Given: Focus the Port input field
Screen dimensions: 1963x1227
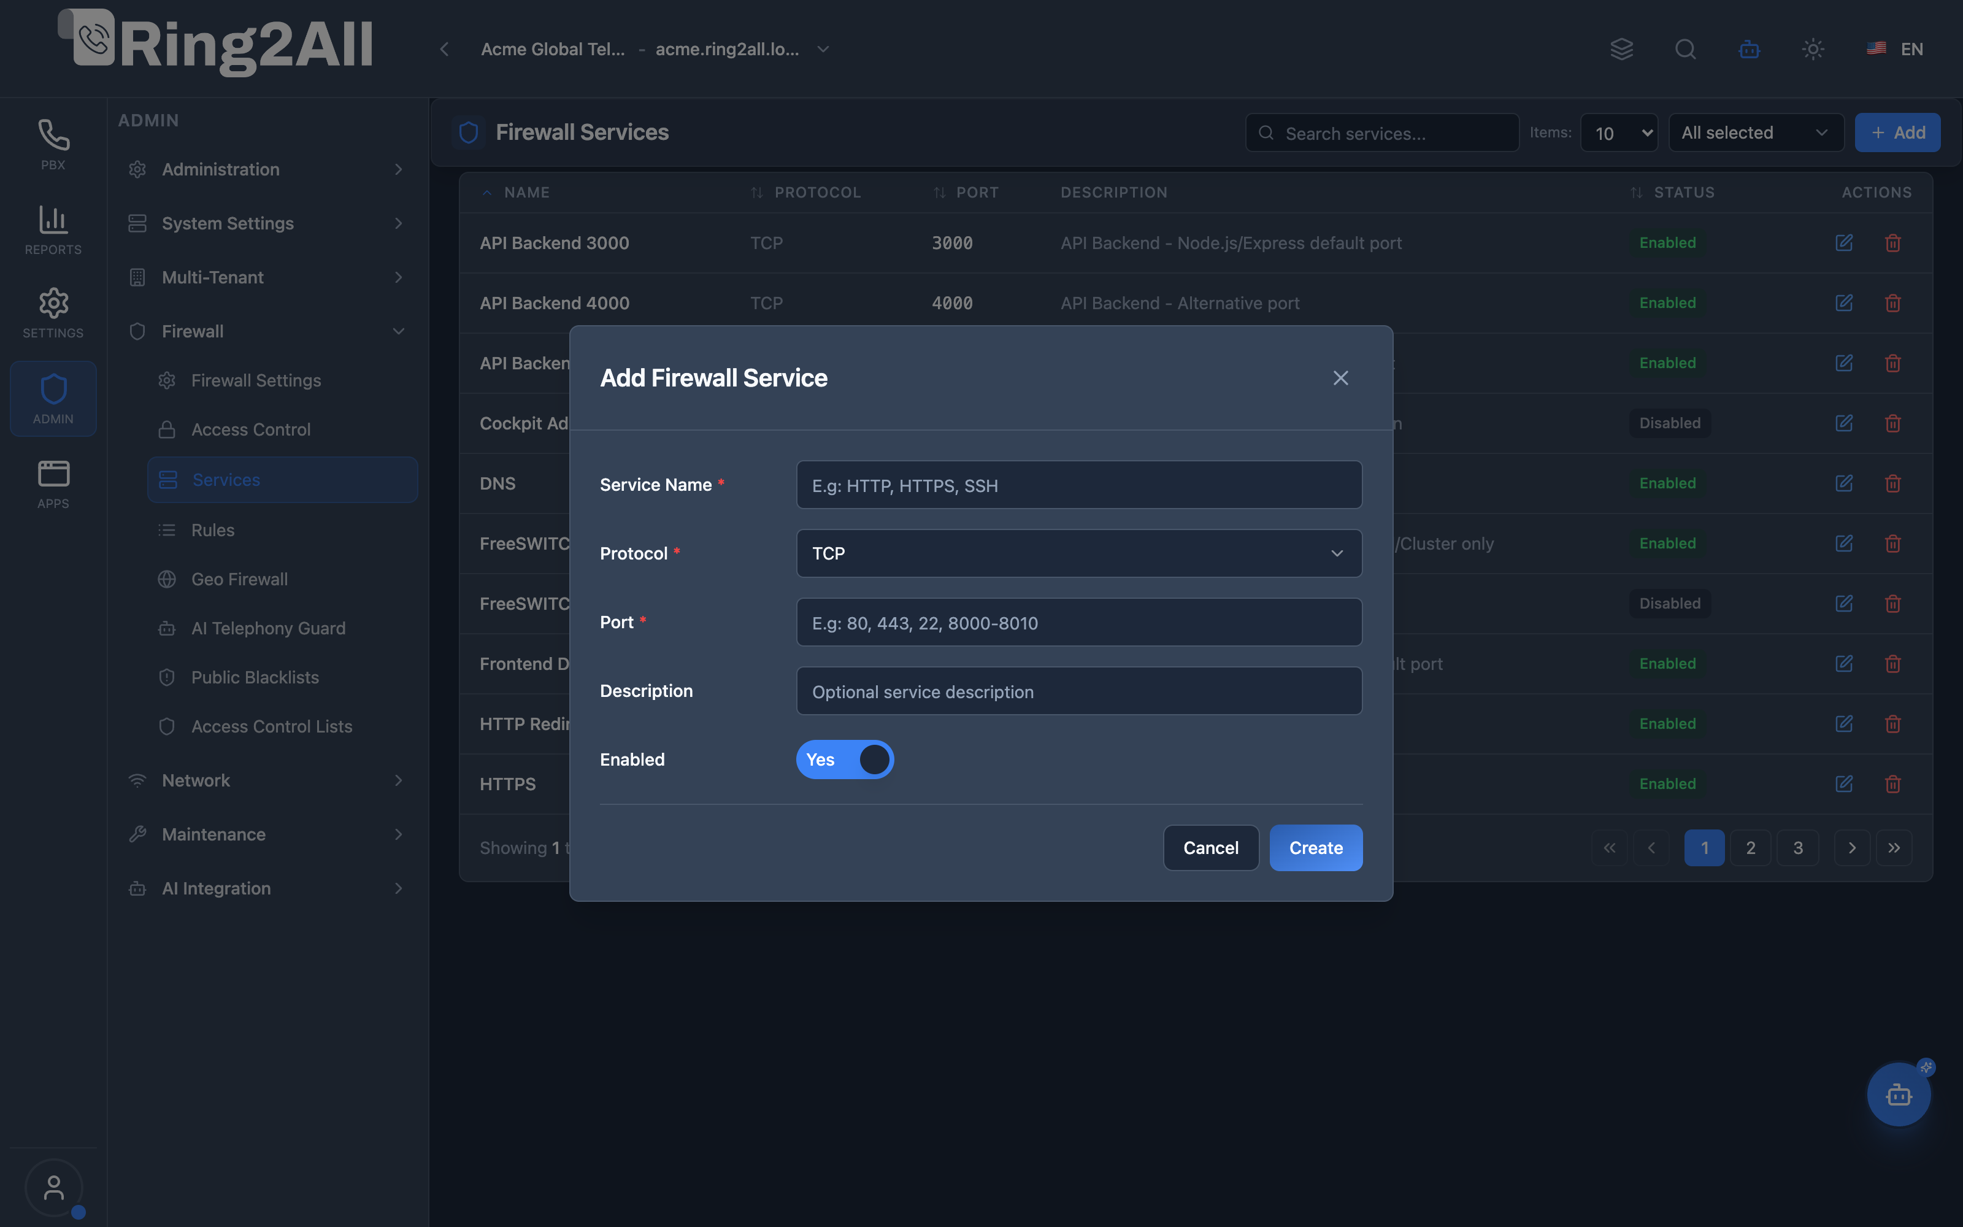Looking at the screenshot, I should click(1079, 623).
